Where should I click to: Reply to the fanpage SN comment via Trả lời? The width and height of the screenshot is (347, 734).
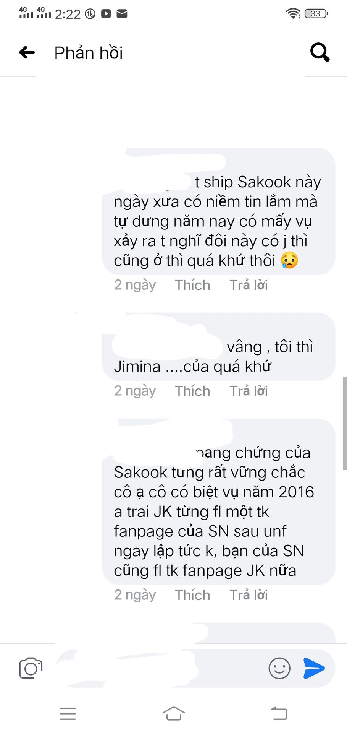click(249, 595)
